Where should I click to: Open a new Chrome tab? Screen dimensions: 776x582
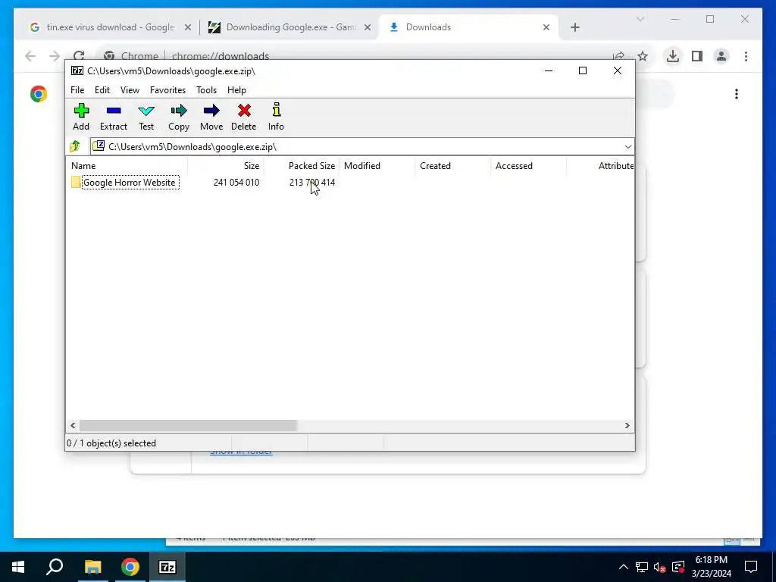[x=574, y=27]
